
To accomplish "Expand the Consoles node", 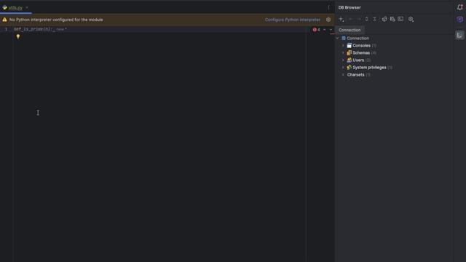I will click(x=343, y=45).
